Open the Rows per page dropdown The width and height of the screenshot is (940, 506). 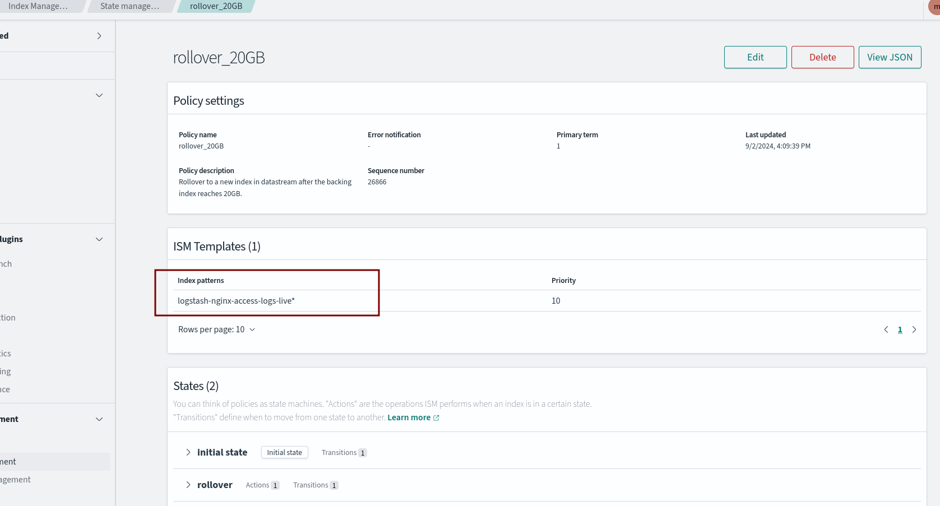point(216,329)
